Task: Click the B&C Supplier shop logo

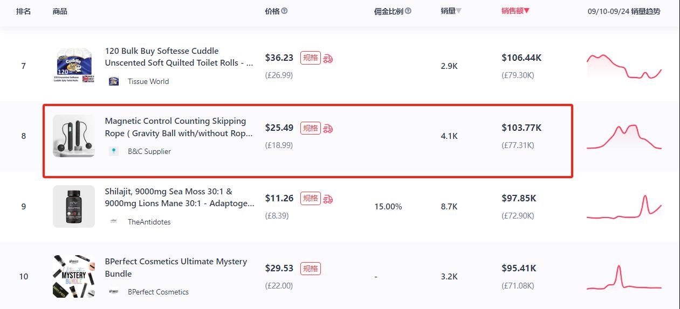Action: point(114,151)
